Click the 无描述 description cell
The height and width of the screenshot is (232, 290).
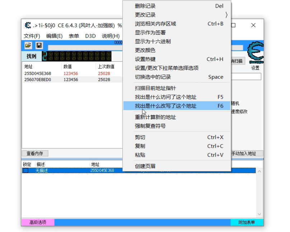pos(42,170)
